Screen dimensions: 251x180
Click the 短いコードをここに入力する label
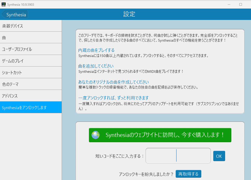(120, 156)
